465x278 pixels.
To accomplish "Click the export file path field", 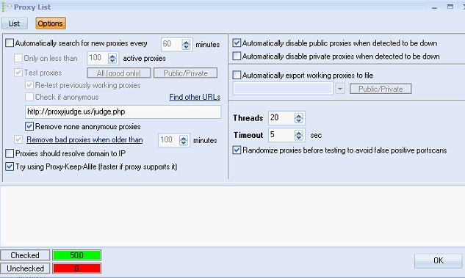I will tap(283, 89).
